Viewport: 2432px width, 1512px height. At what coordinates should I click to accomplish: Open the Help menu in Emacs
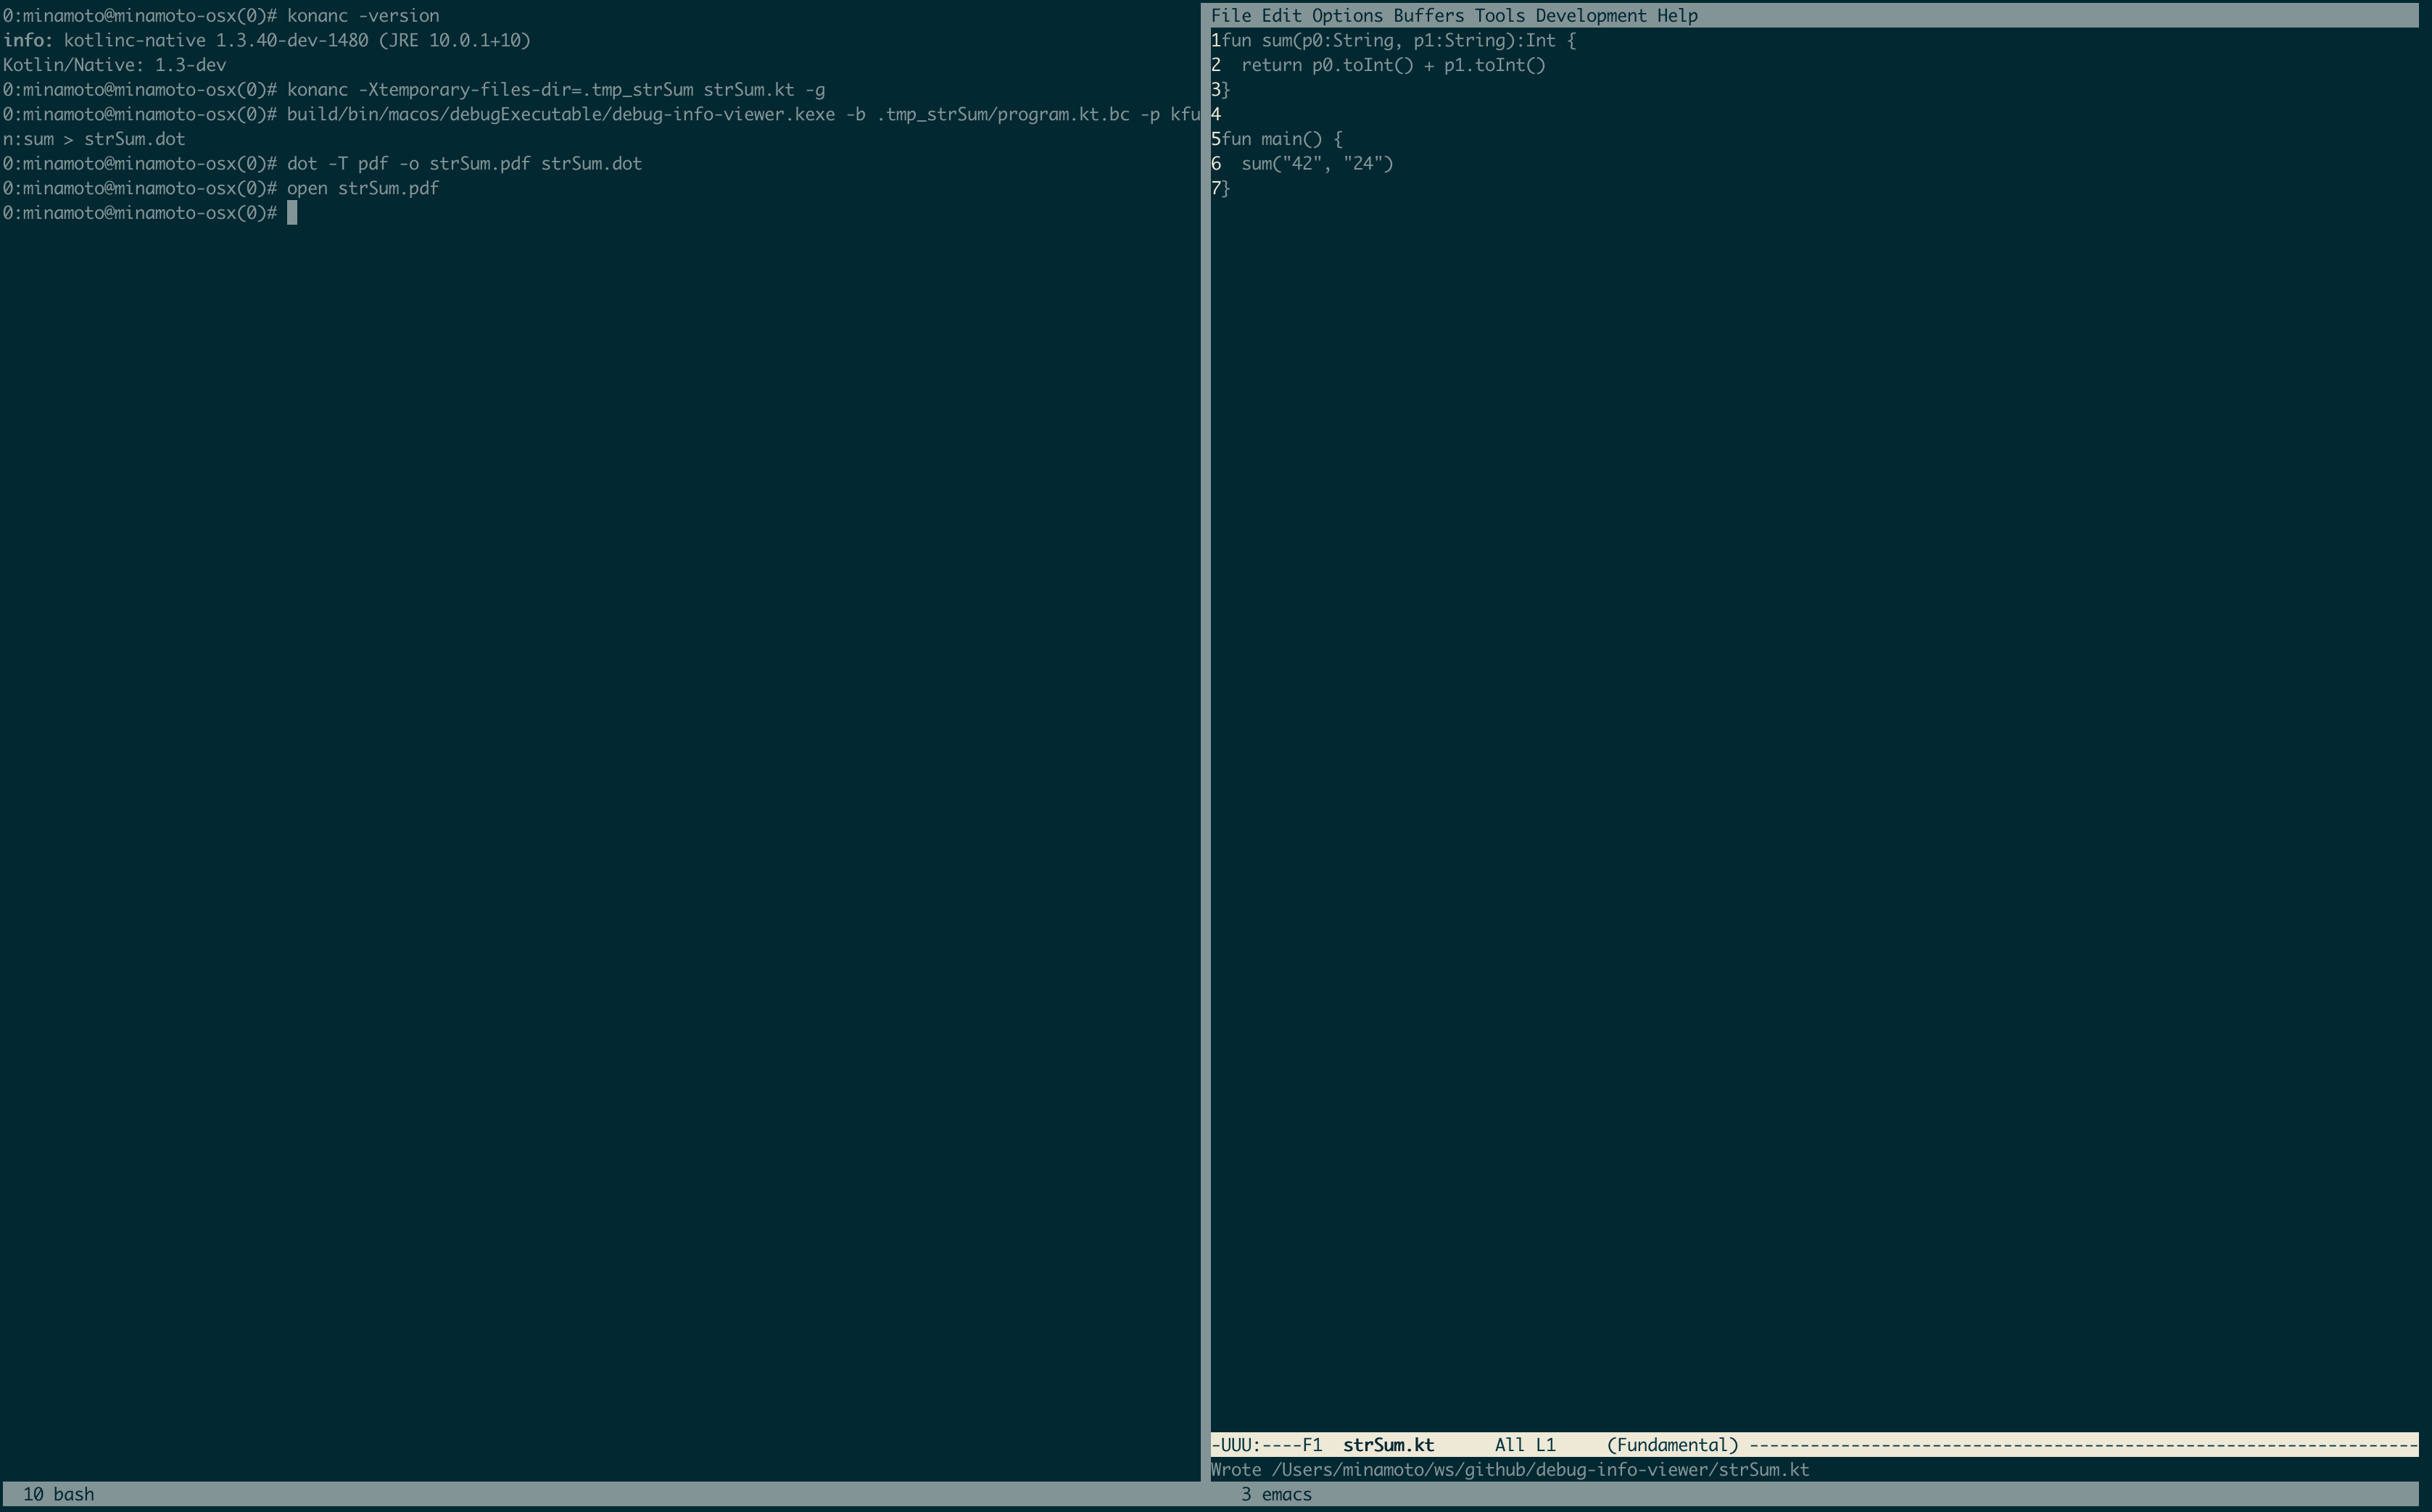pos(1676,15)
